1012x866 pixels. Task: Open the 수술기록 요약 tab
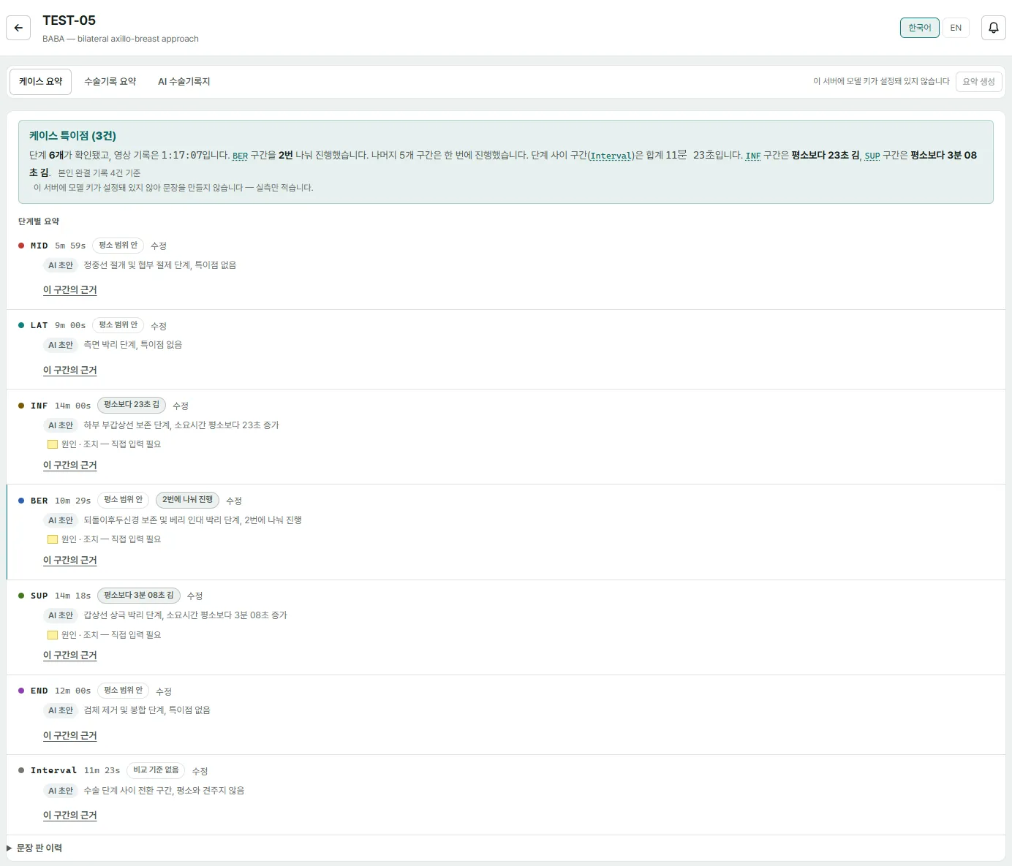click(x=110, y=82)
